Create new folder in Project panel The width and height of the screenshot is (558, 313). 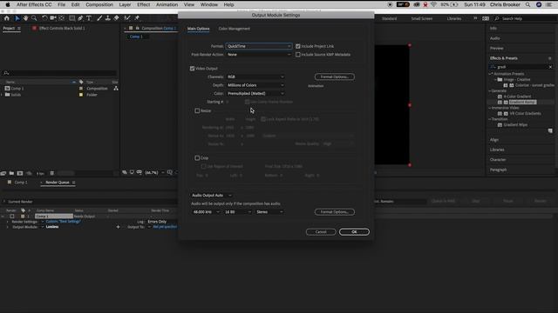[x=11, y=173]
